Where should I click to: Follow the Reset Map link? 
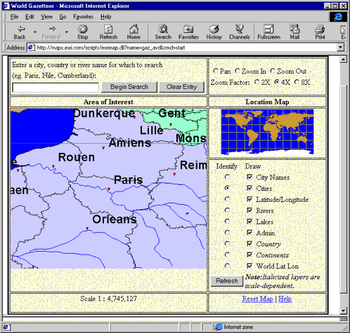(257, 299)
